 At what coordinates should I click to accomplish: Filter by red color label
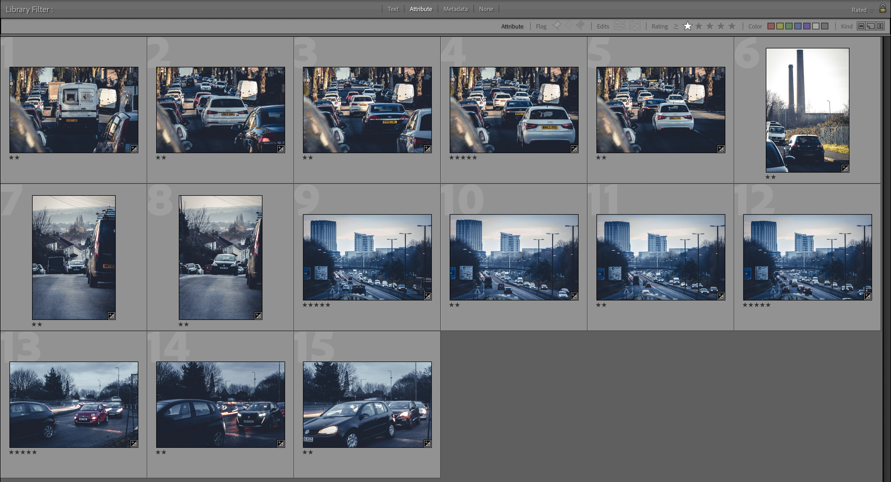[x=771, y=26]
